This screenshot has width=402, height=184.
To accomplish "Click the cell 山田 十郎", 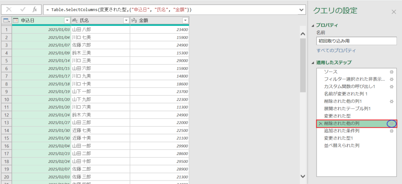I will click(100, 162).
